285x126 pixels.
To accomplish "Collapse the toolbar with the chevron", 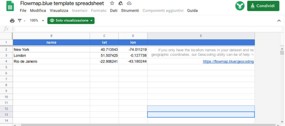I will (x=279, y=21).
